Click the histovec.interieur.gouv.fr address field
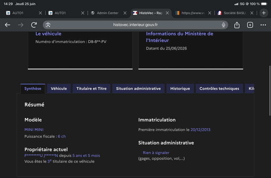Viewport: 271px width, 178px height. coord(135,25)
